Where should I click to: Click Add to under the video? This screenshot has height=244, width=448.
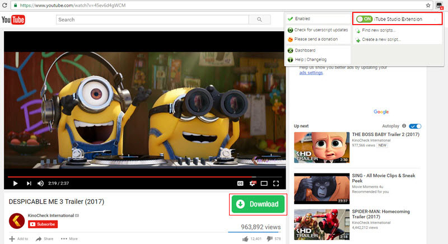coord(19,238)
